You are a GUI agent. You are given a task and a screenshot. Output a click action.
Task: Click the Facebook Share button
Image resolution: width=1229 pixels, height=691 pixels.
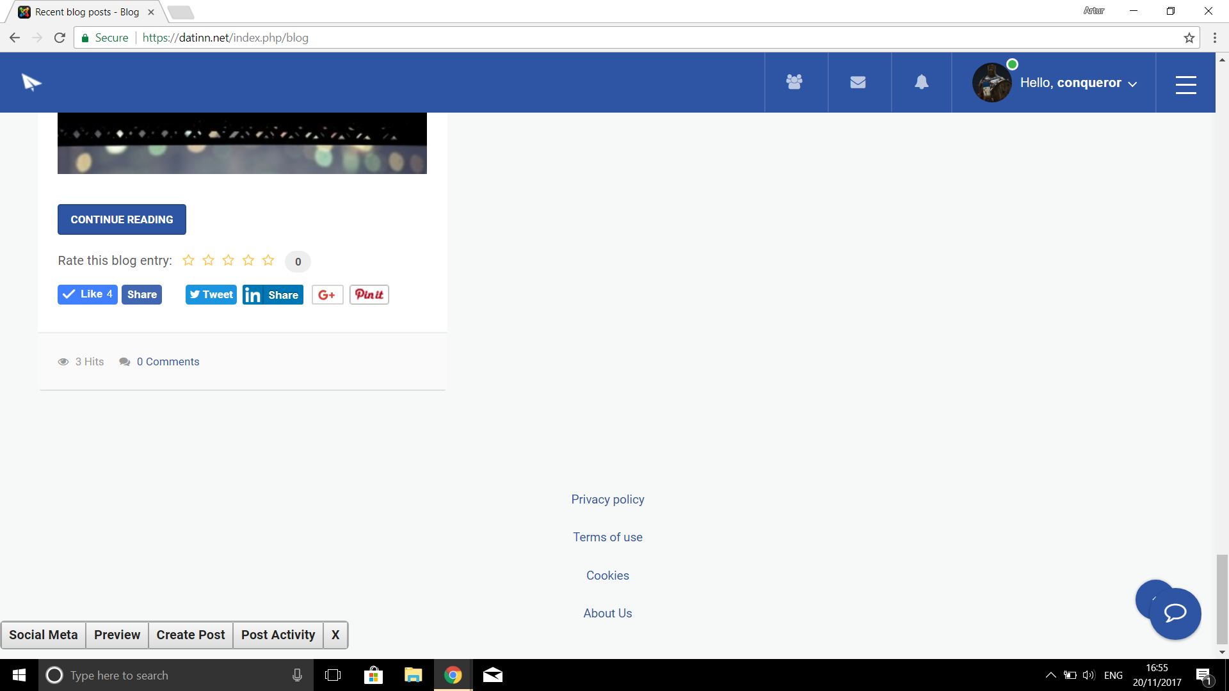point(141,294)
